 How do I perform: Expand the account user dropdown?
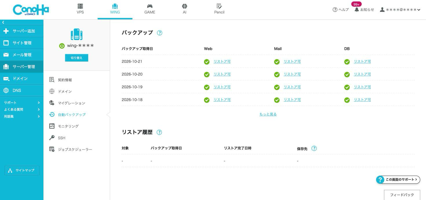[x=400, y=10]
